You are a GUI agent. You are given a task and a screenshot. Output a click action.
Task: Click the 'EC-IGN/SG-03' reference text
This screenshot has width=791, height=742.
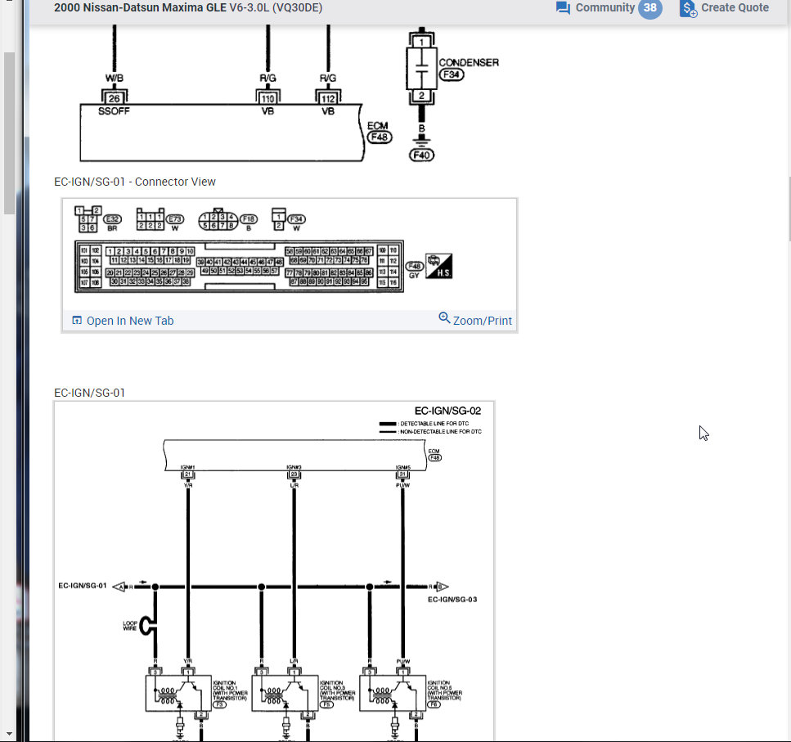click(452, 600)
